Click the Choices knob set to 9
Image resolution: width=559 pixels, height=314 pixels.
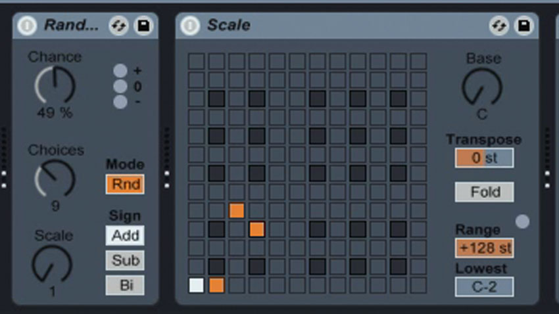tap(55, 178)
